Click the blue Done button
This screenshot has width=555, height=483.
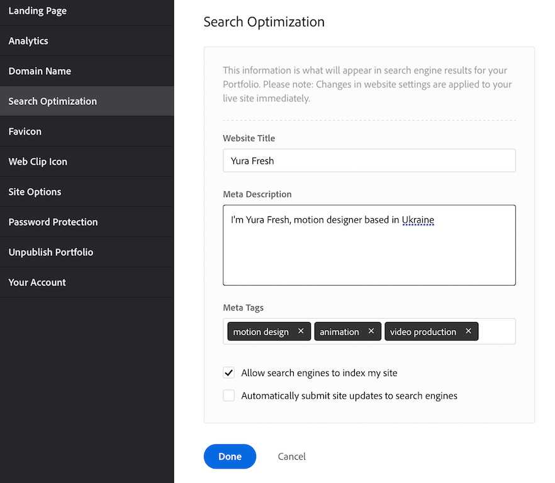pos(230,457)
